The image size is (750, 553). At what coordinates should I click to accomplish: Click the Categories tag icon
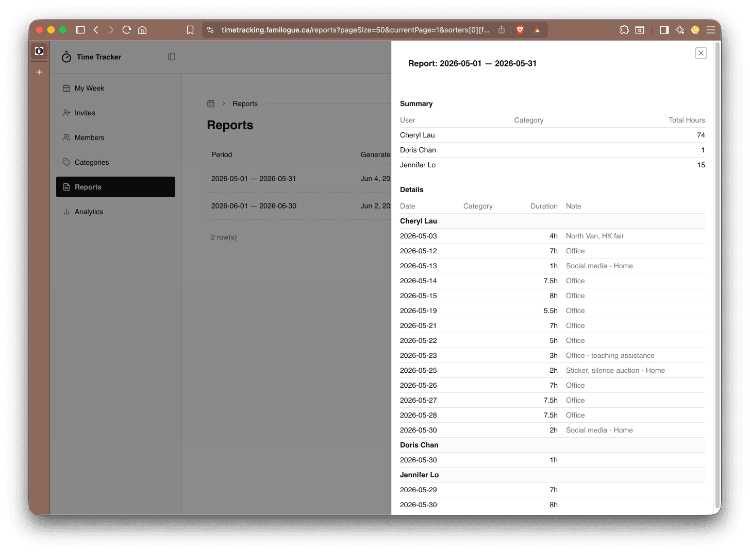coord(66,162)
